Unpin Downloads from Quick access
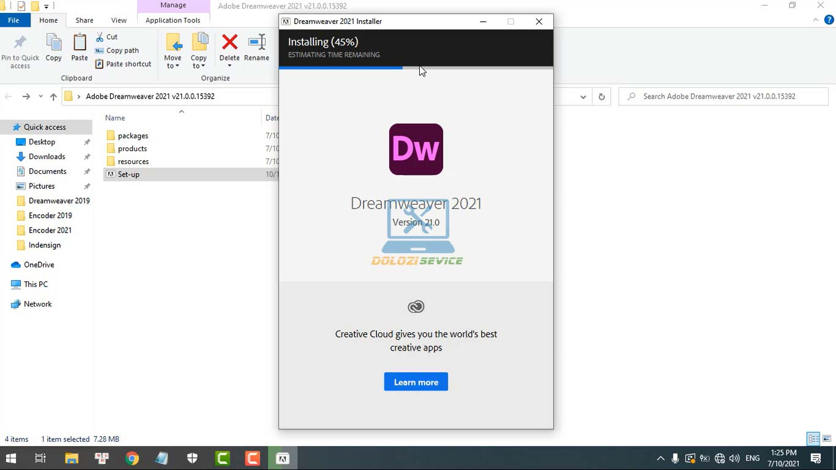Screen dimensions: 836x470 86,157
